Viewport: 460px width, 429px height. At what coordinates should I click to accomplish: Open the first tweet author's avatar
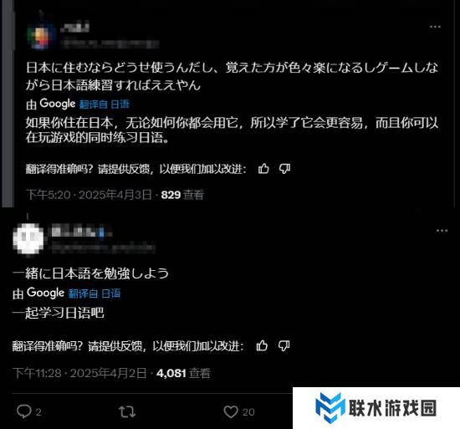point(41,37)
